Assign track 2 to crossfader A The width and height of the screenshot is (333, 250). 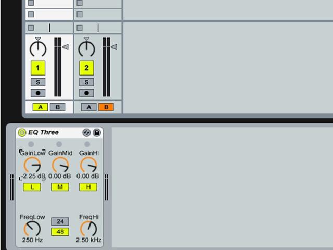click(89, 107)
